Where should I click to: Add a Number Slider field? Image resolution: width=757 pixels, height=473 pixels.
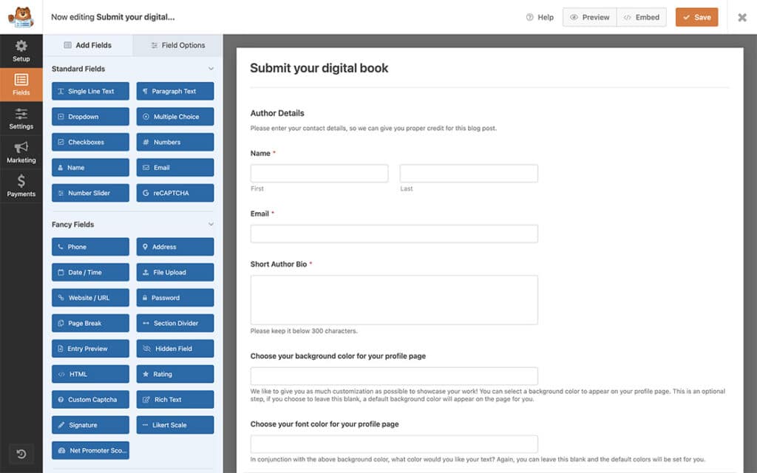(90, 193)
